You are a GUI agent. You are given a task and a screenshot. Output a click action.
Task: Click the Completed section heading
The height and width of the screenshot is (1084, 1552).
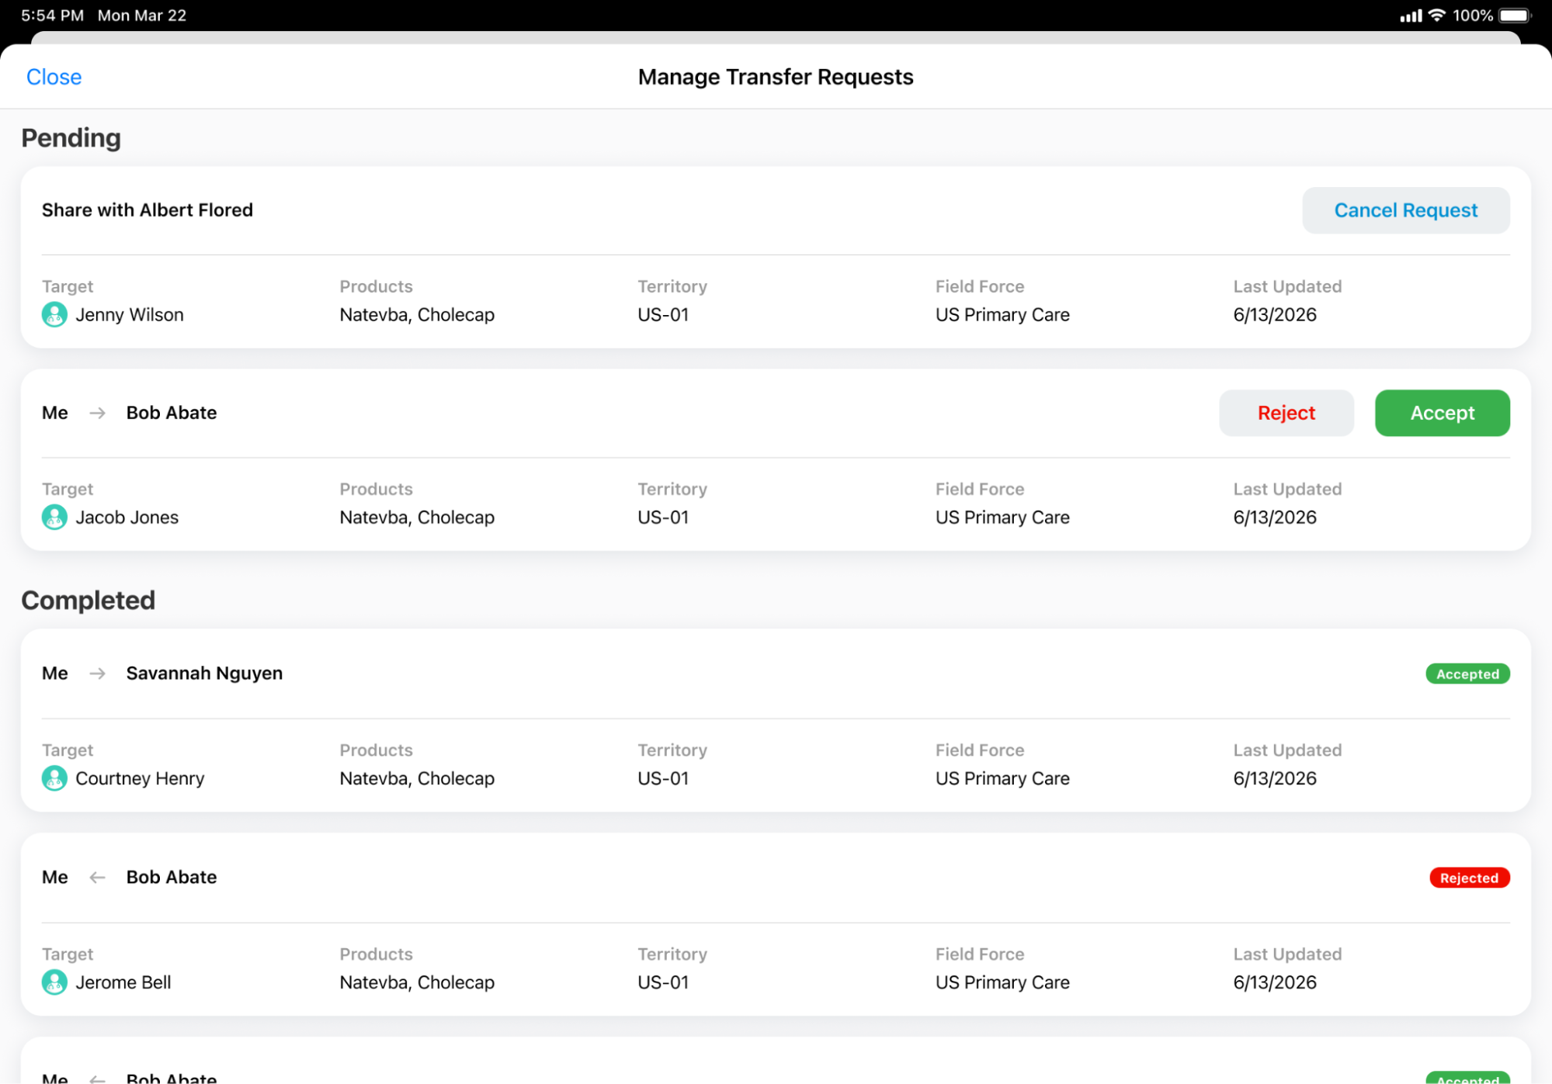point(88,600)
